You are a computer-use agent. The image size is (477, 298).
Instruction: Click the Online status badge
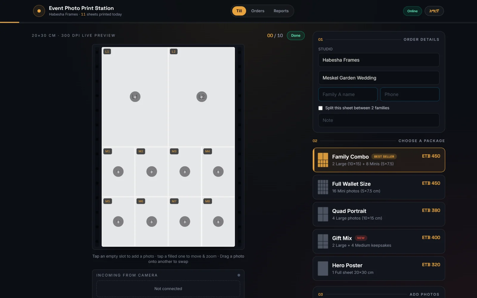pos(412,11)
